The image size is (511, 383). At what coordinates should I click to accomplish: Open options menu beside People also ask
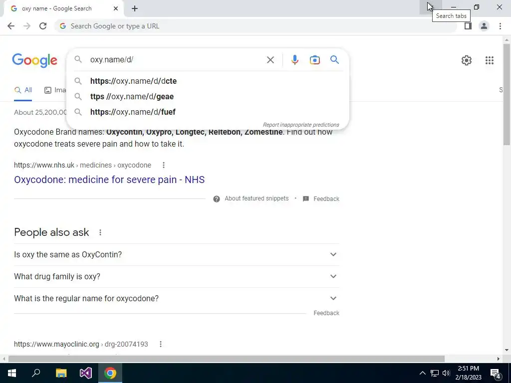[100, 232]
